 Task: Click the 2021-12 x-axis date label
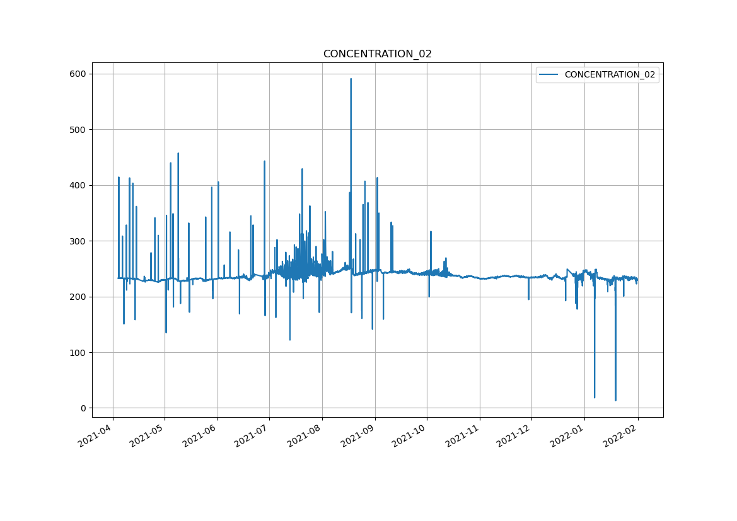click(516, 435)
